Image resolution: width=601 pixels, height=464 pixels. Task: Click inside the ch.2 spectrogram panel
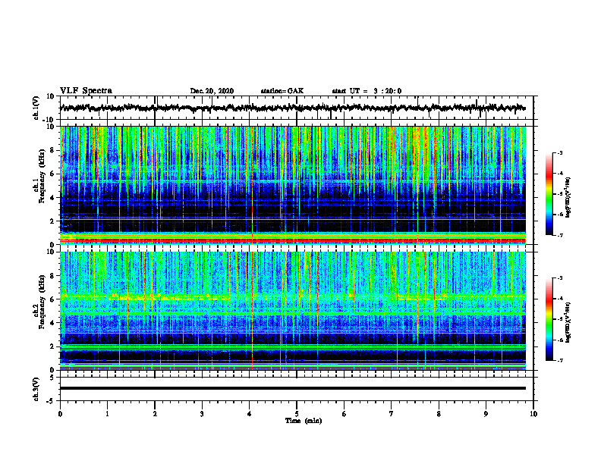pyautogui.click(x=293, y=311)
